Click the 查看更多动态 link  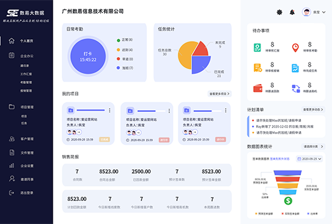point(313,110)
